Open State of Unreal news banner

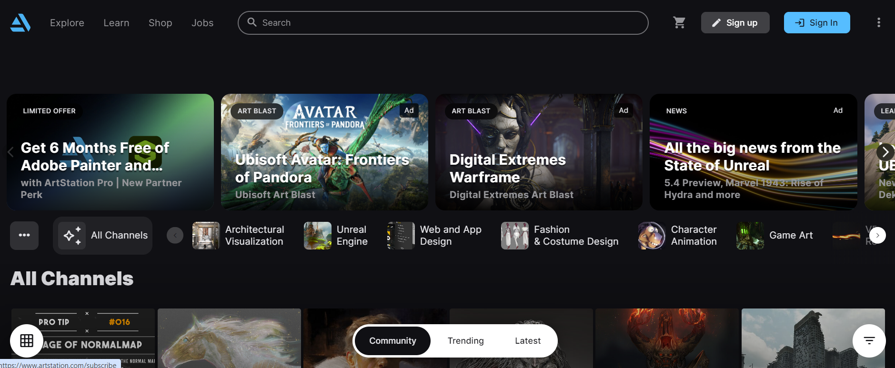pyautogui.click(x=753, y=152)
